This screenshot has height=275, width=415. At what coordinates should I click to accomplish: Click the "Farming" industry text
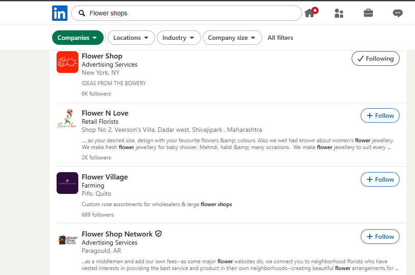pyautogui.click(x=93, y=185)
